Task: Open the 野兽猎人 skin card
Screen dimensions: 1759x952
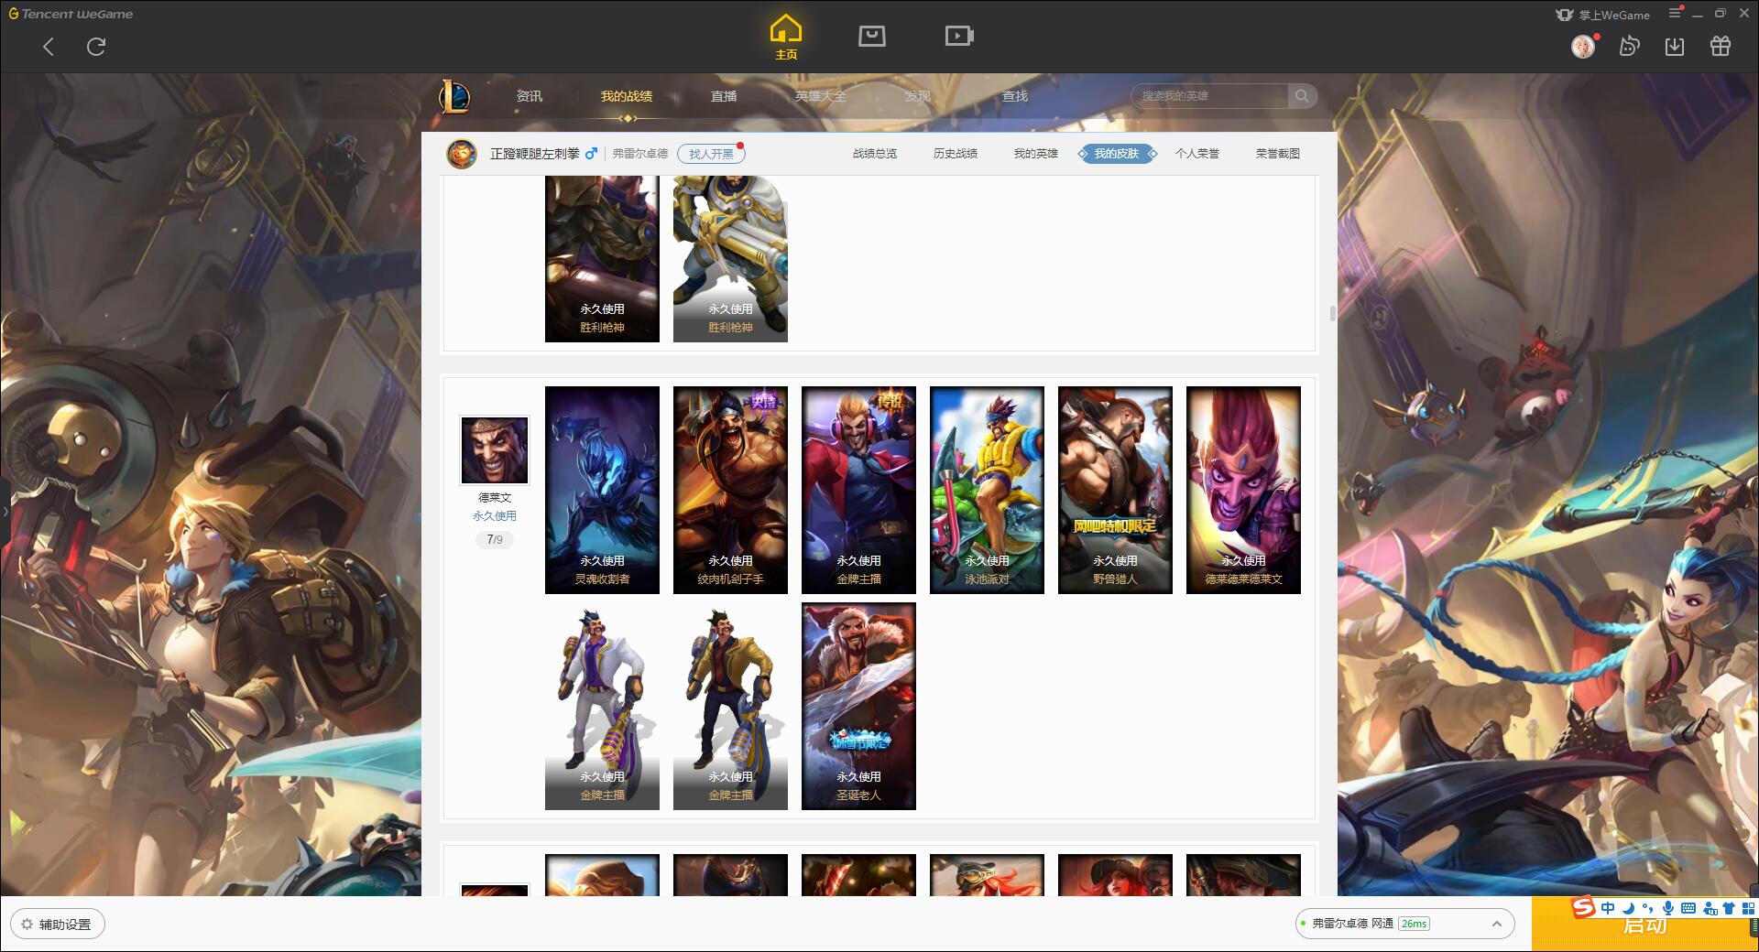Action: click(x=1115, y=490)
